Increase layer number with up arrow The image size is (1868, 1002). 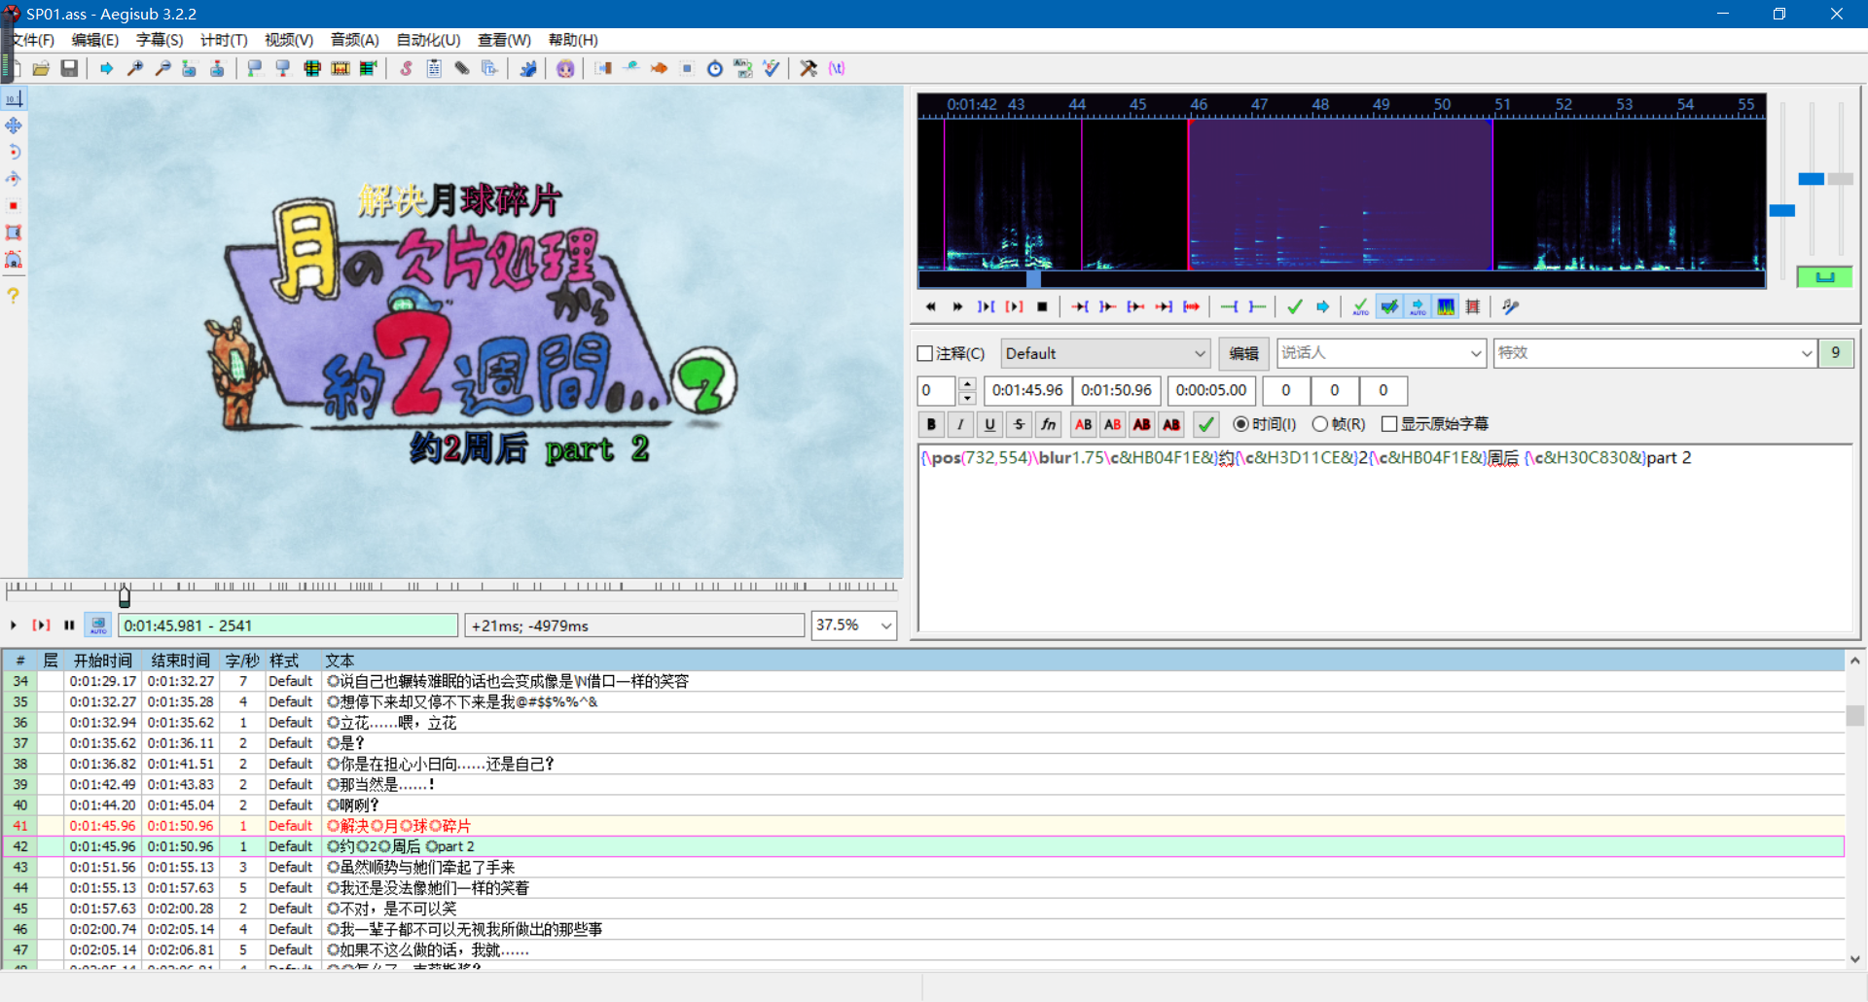(x=967, y=384)
